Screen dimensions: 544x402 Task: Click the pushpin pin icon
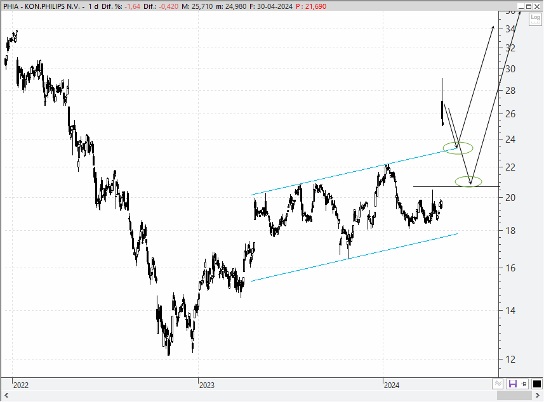[524, 384]
